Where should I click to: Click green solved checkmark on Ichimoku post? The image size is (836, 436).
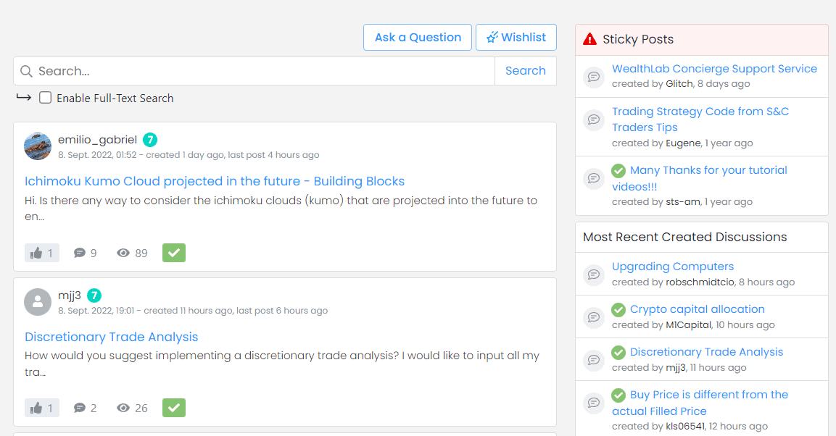174,253
